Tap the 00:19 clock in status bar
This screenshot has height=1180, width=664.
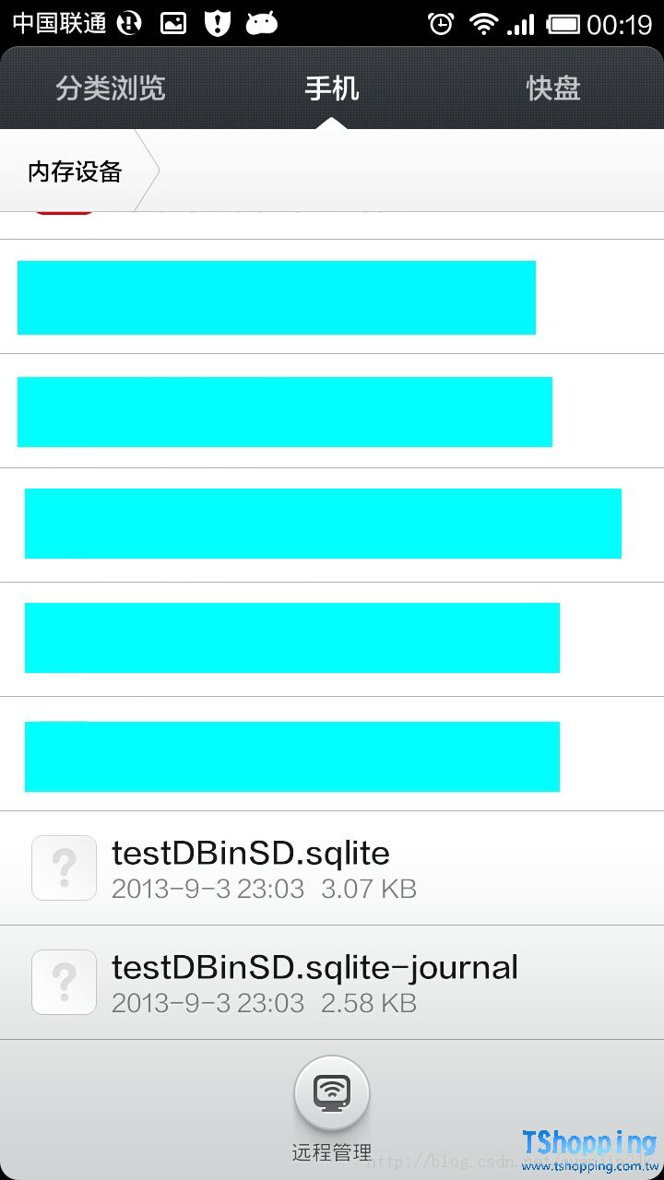(x=620, y=24)
